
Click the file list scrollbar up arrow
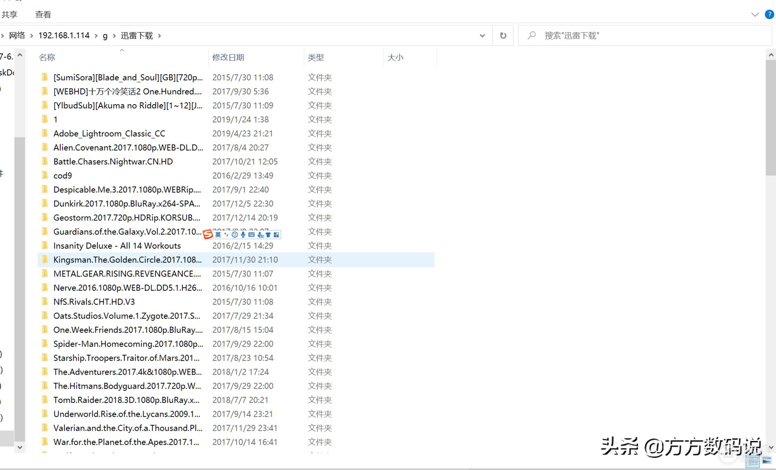(771, 55)
